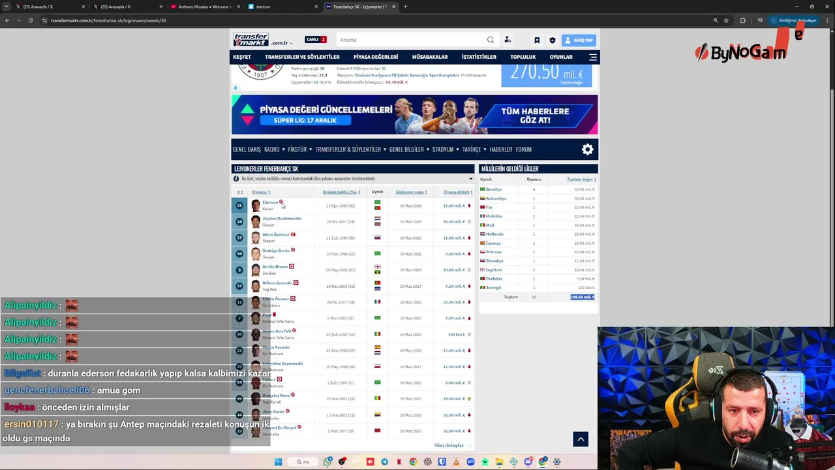
Task: Bookmark this page with the star icon
Action: 726,20
